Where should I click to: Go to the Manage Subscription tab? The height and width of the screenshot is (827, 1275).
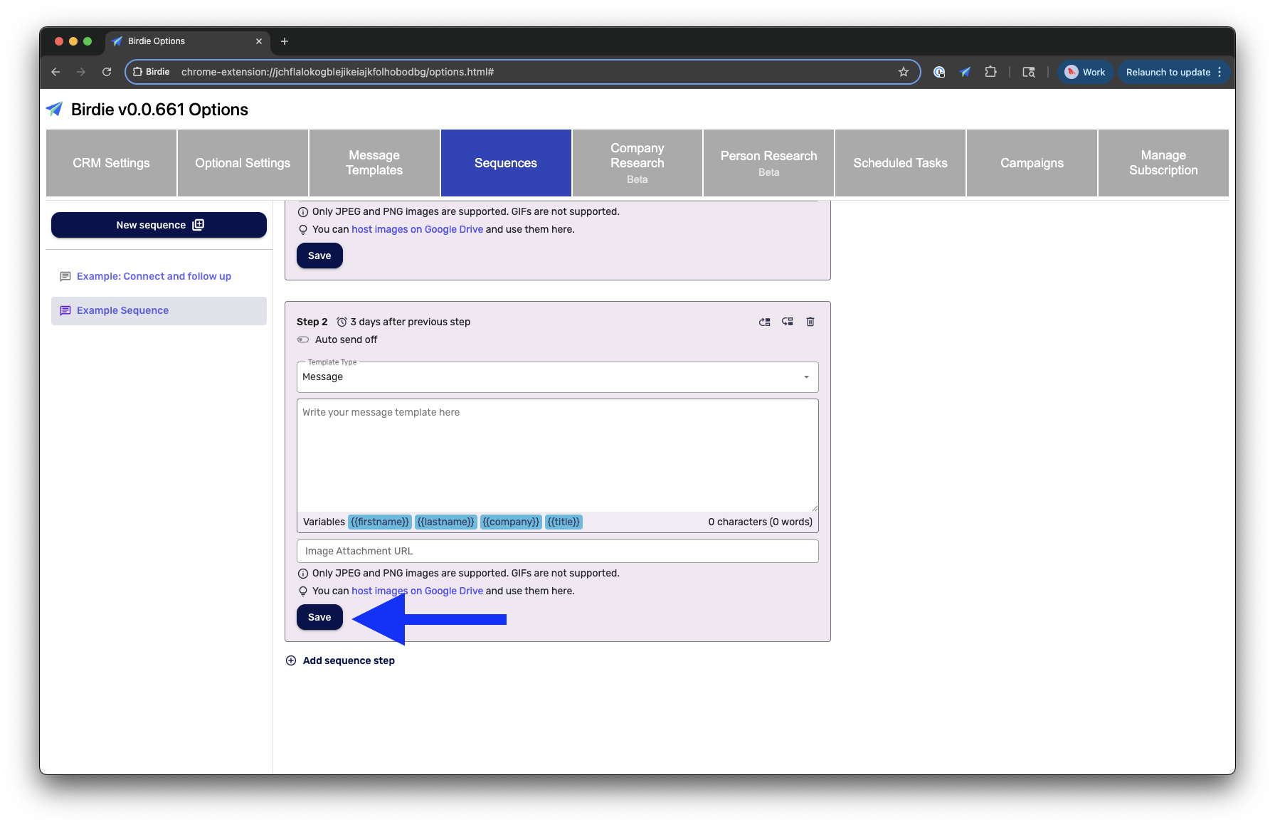tap(1163, 163)
